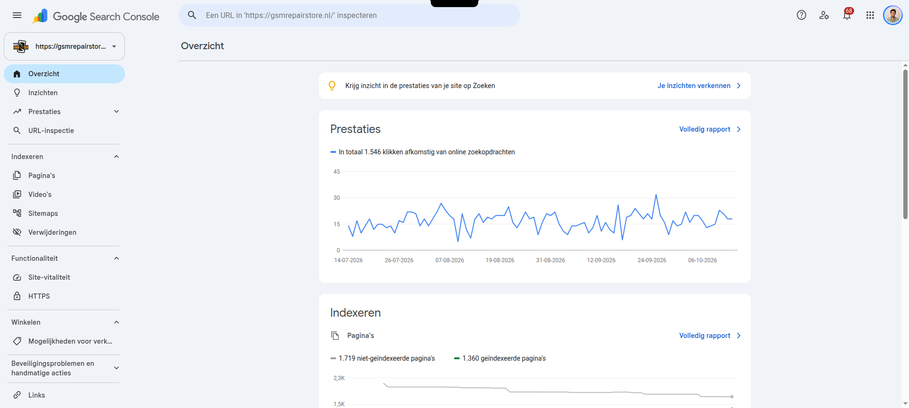Expand Beveiligingsproblemen en handmatige acties section

[x=116, y=368]
